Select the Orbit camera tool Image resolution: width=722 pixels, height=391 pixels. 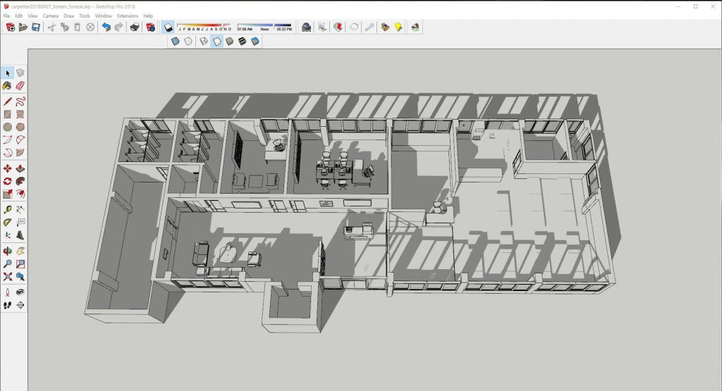pos(7,250)
